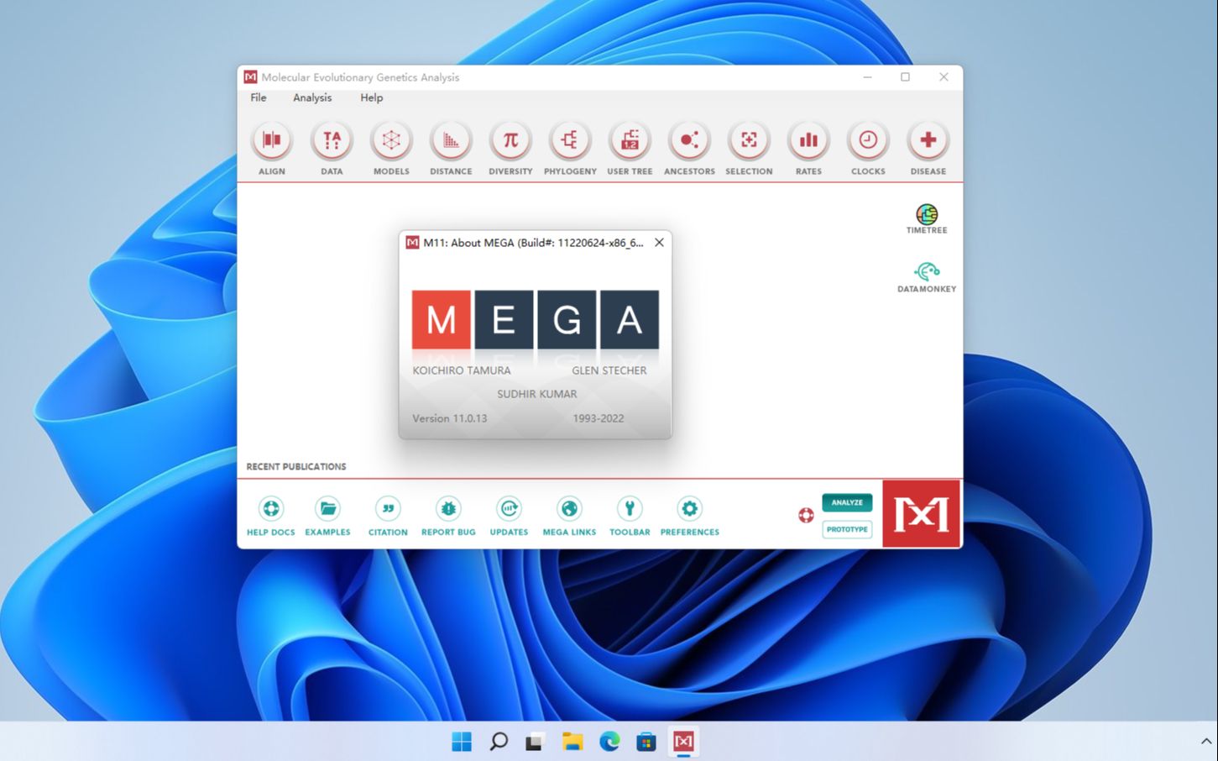Click the 1993-2022 copyright years

pos(599,418)
